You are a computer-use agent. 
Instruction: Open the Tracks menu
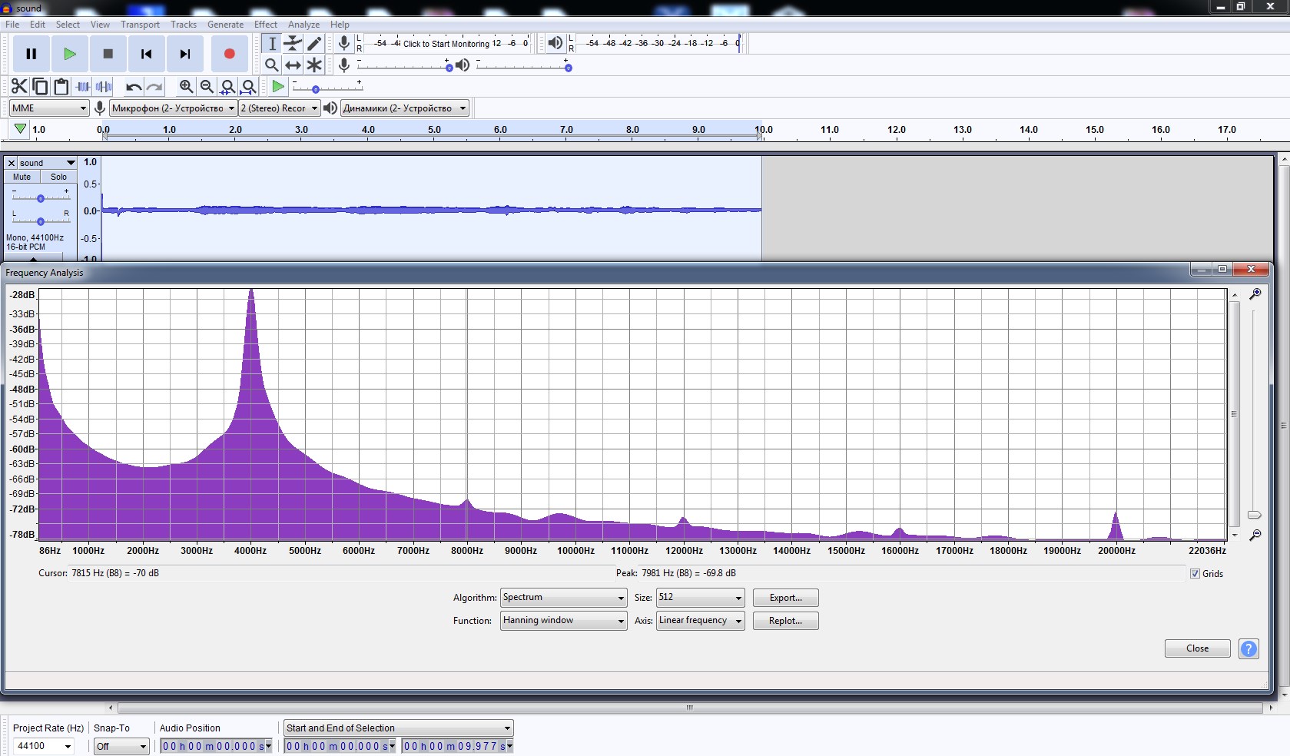tap(184, 25)
